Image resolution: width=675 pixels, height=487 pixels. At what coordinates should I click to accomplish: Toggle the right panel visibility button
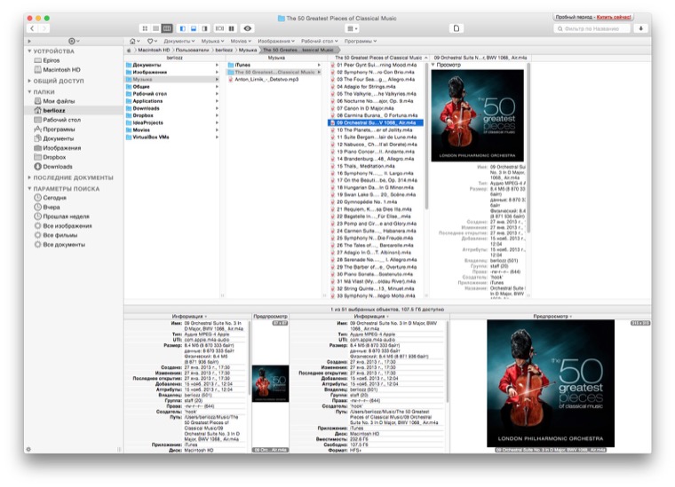[204, 28]
